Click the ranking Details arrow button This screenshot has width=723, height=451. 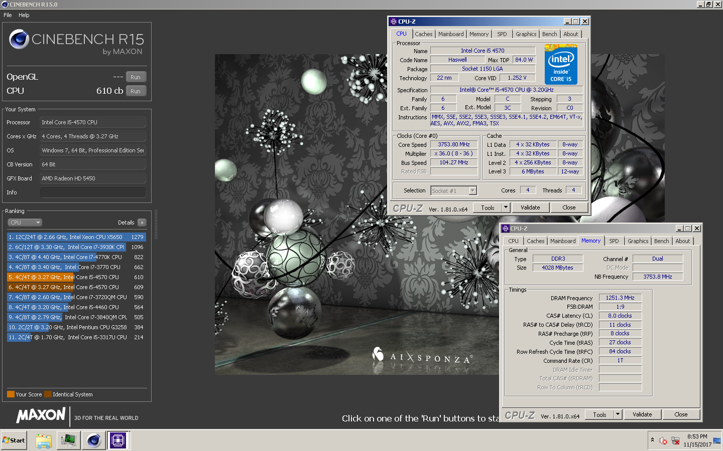click(x=142, y=222)
